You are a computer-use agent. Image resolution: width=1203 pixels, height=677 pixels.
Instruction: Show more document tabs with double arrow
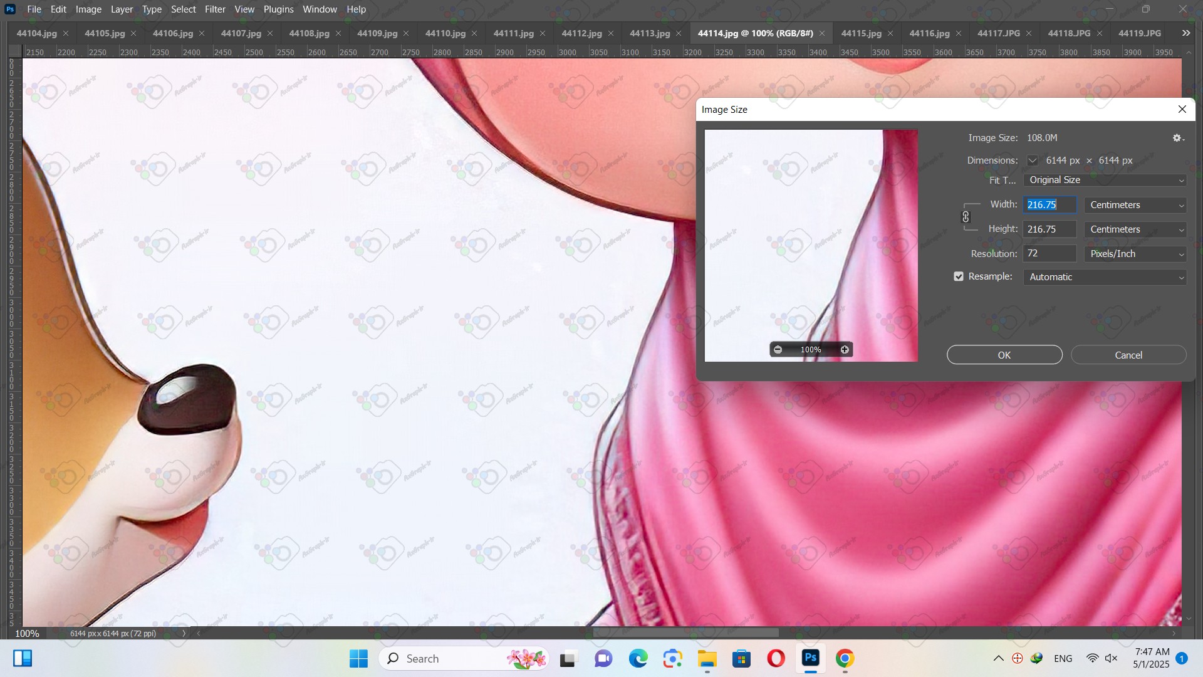tap(1186, 33)
